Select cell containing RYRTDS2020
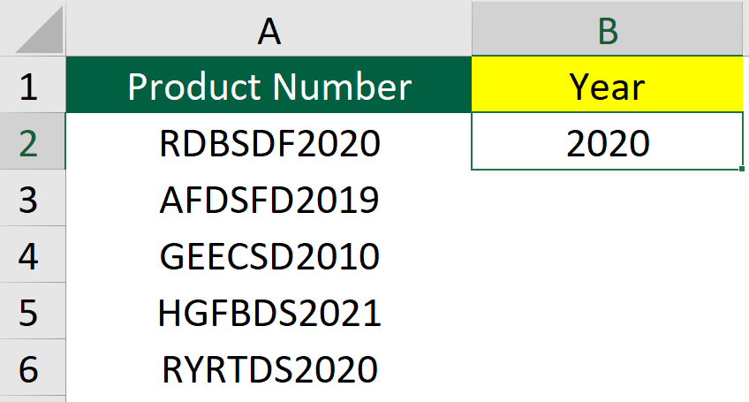This screenshot has width=749, height=402. click(269, 368)
